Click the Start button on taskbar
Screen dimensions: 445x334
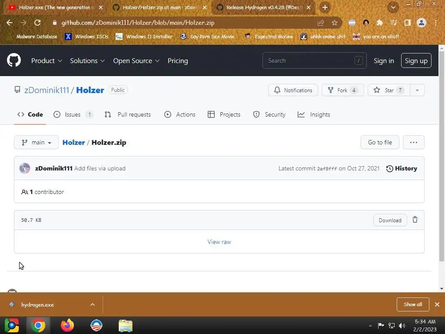pyautogui.click(x=12, y=325)
